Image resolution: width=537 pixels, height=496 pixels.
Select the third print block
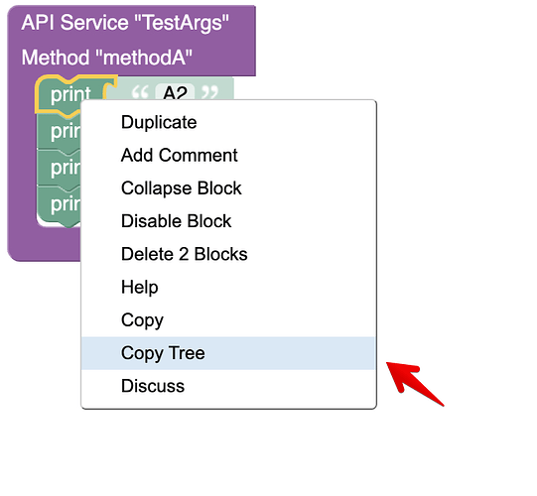click(59, 168)
